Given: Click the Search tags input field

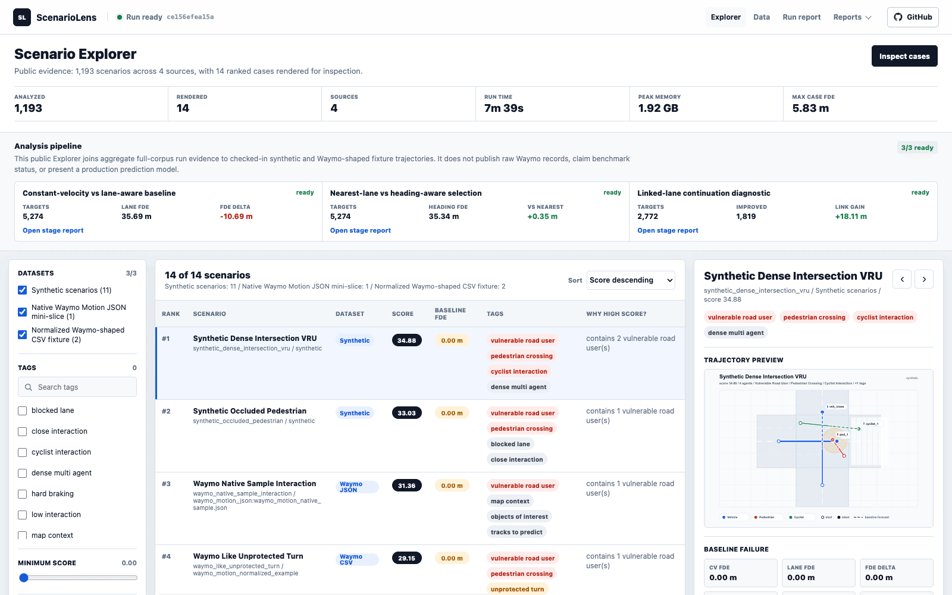Looking at the screenshot, I should [x=77, y=387].
